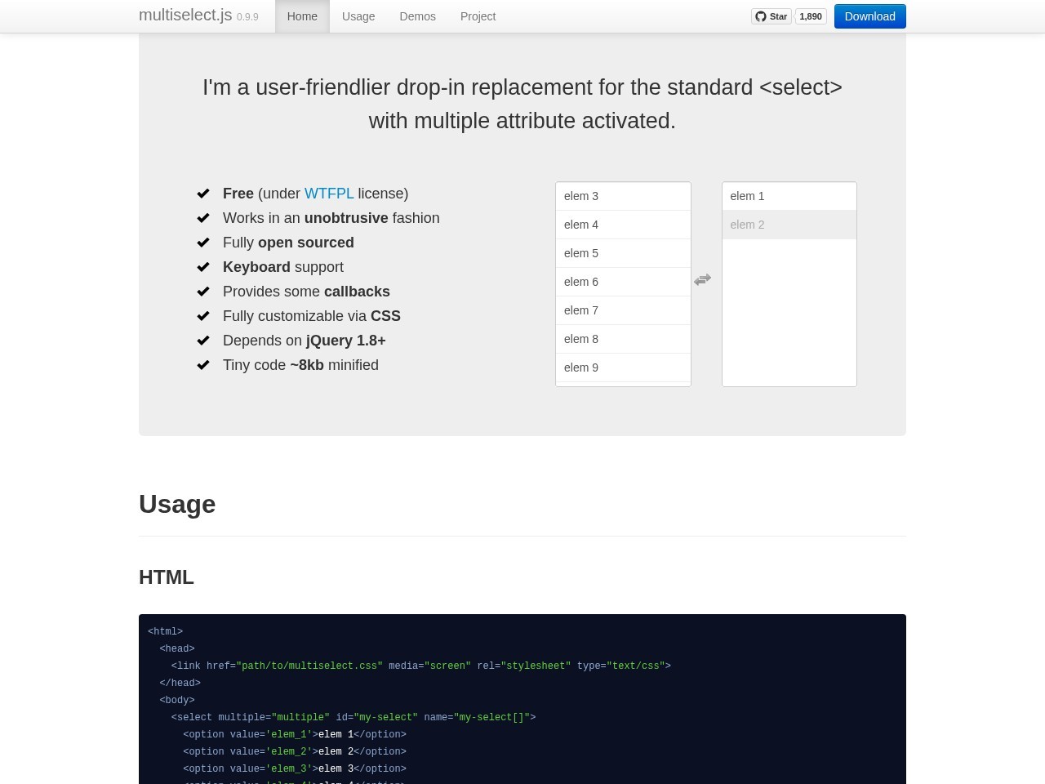Click checkmark icon beside Tiny code minified

(203, 365)
